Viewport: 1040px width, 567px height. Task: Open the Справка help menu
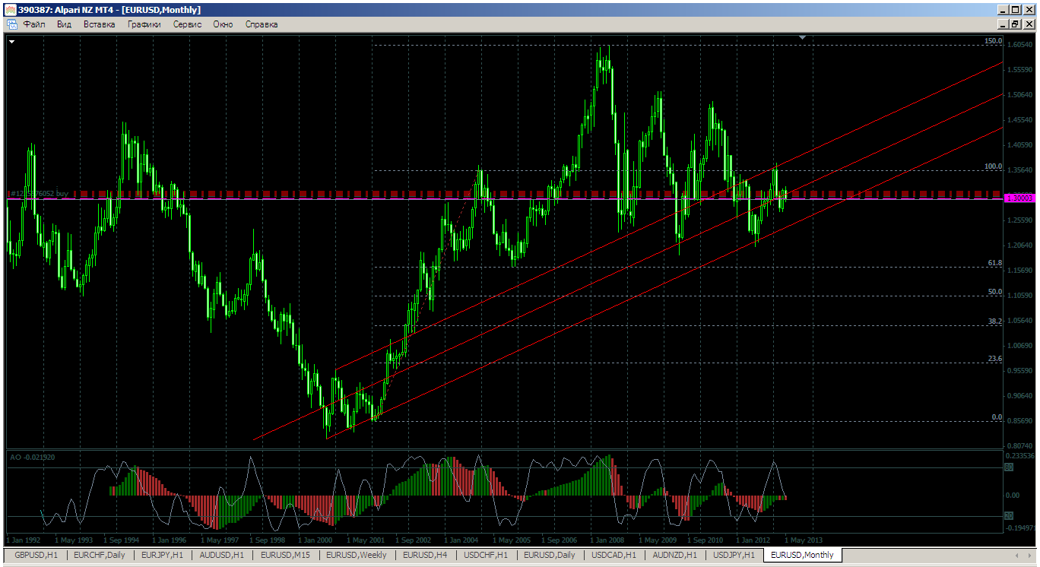pyautogui.click(x=261, y=24)
